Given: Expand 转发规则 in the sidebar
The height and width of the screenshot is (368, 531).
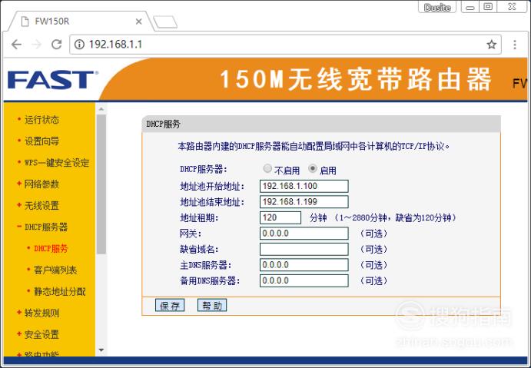Looking at the screenshot, I should [x=41, y=313].
